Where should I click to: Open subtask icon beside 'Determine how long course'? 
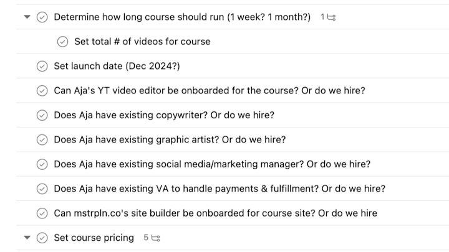(x=331, y=17)
